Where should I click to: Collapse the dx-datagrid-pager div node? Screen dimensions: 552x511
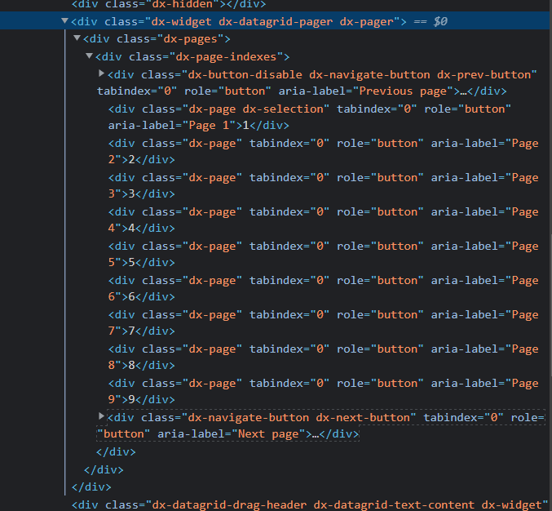(x=64, y=20)
